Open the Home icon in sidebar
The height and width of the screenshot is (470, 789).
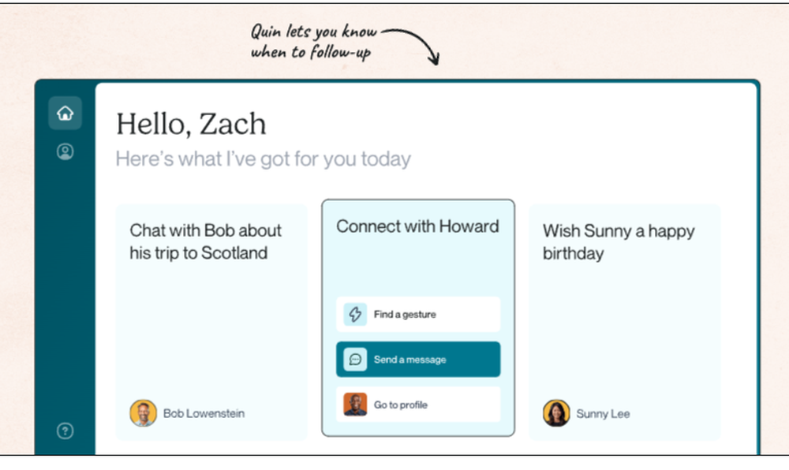(x=65, y=113)
